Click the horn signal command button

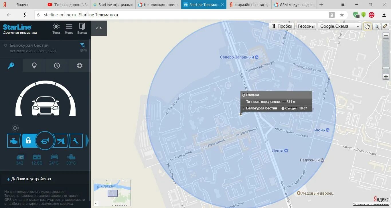(45, 141)
